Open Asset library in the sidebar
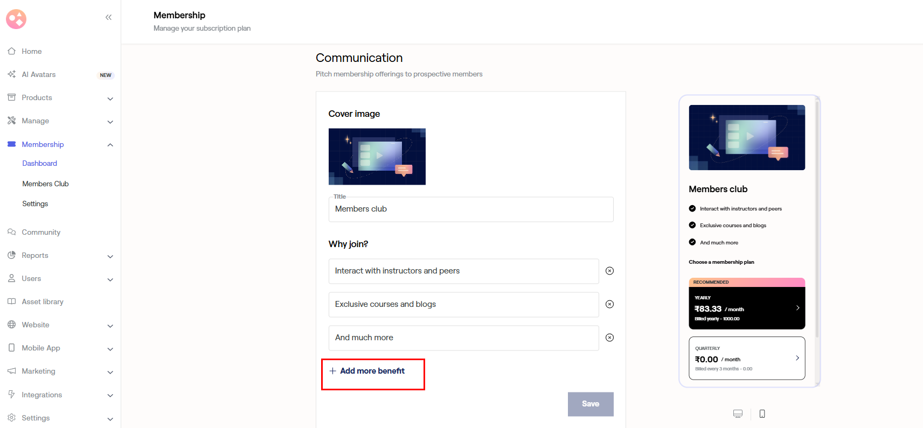This screenshot has width=923, height=428. (43, 302)
